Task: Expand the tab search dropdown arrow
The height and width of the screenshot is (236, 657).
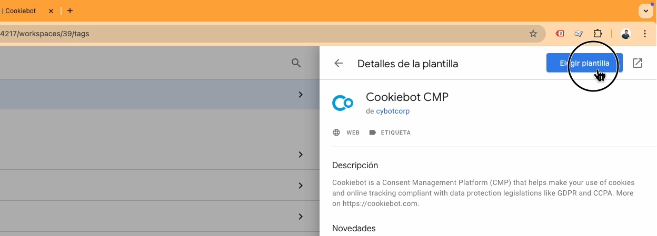Action: pyautogui.click(x=646, y=11)
